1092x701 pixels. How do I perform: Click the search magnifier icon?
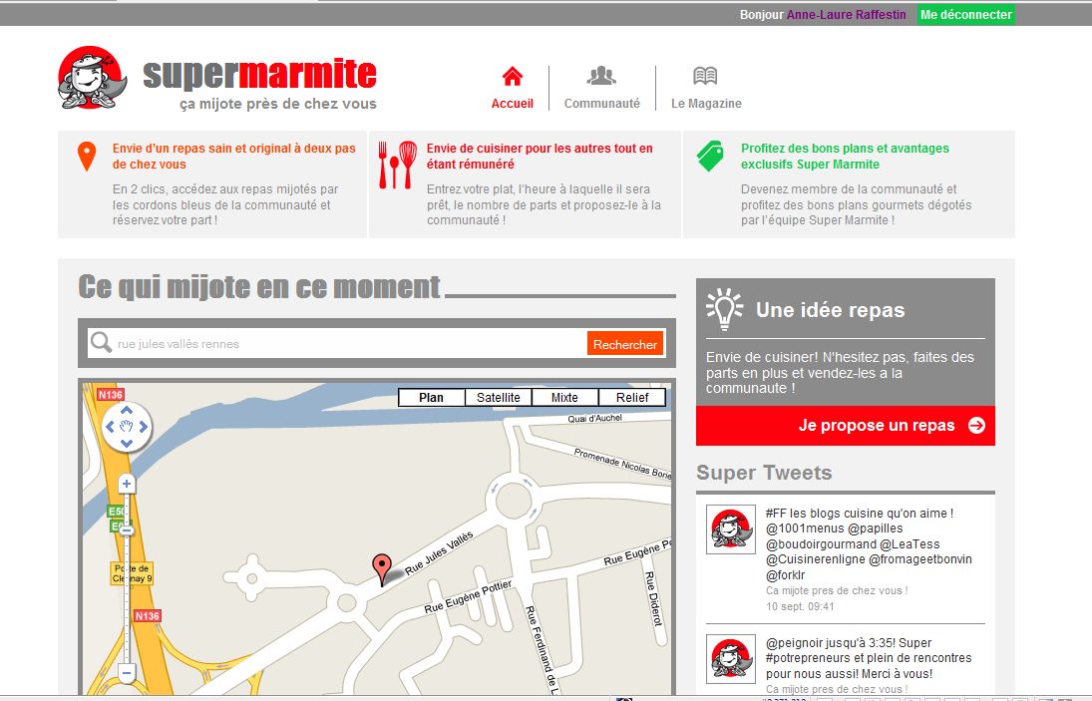pyautogui.click(x=101, y=342)
